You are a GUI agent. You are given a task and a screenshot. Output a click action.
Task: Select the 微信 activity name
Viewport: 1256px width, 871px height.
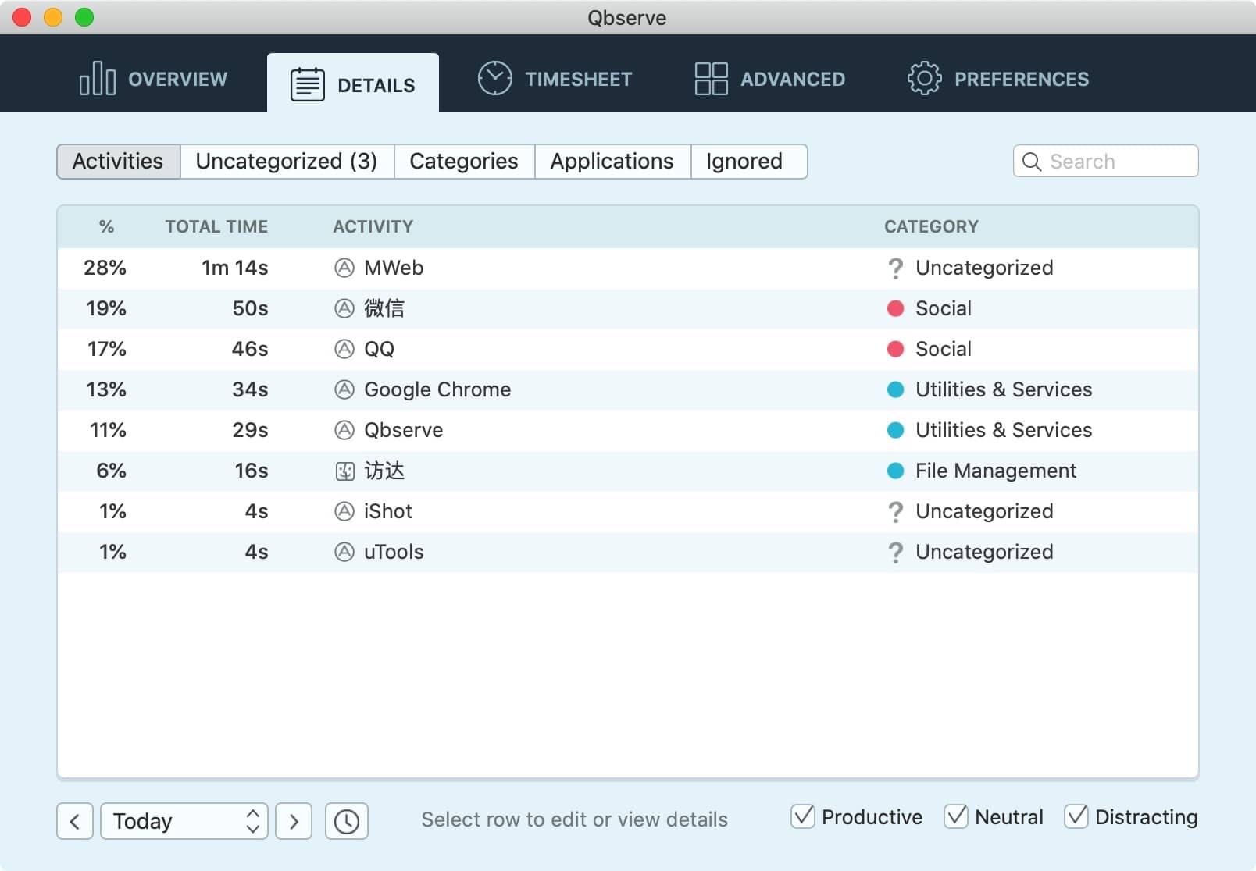[384, 308]
